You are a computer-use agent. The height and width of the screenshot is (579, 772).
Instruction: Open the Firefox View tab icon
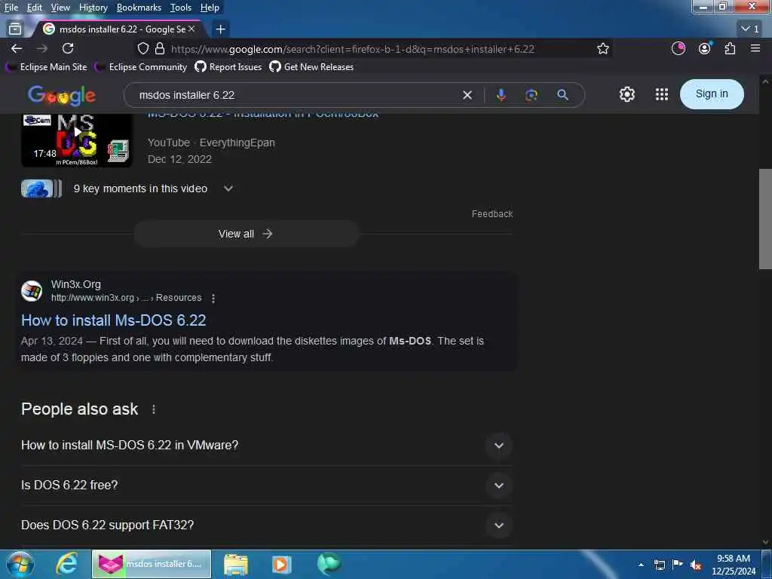(x=15, y=29)
